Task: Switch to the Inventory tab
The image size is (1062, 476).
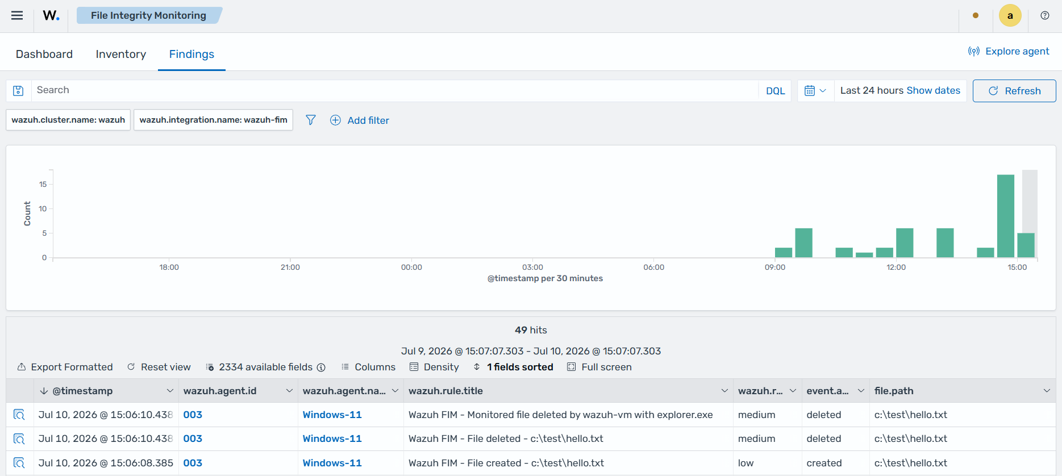Action: point(120,54)
